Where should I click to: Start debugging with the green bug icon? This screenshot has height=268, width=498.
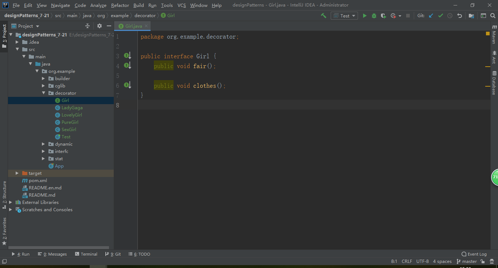[374, 16]
